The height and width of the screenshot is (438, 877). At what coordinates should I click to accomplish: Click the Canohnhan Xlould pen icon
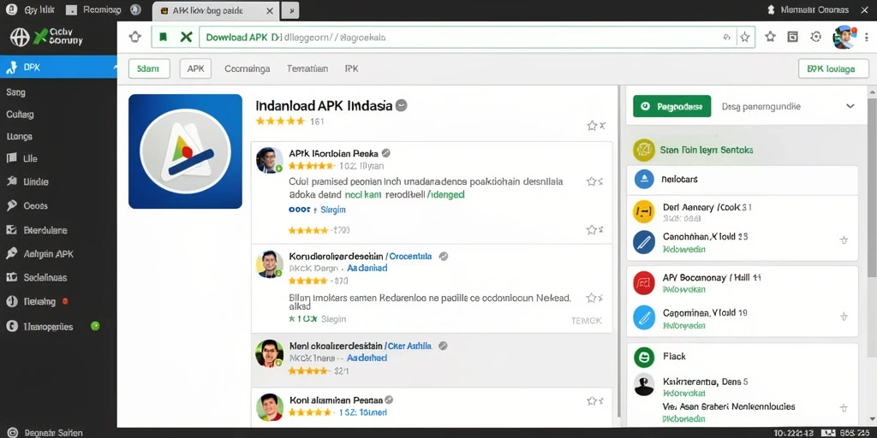click(x=644, y=242)
